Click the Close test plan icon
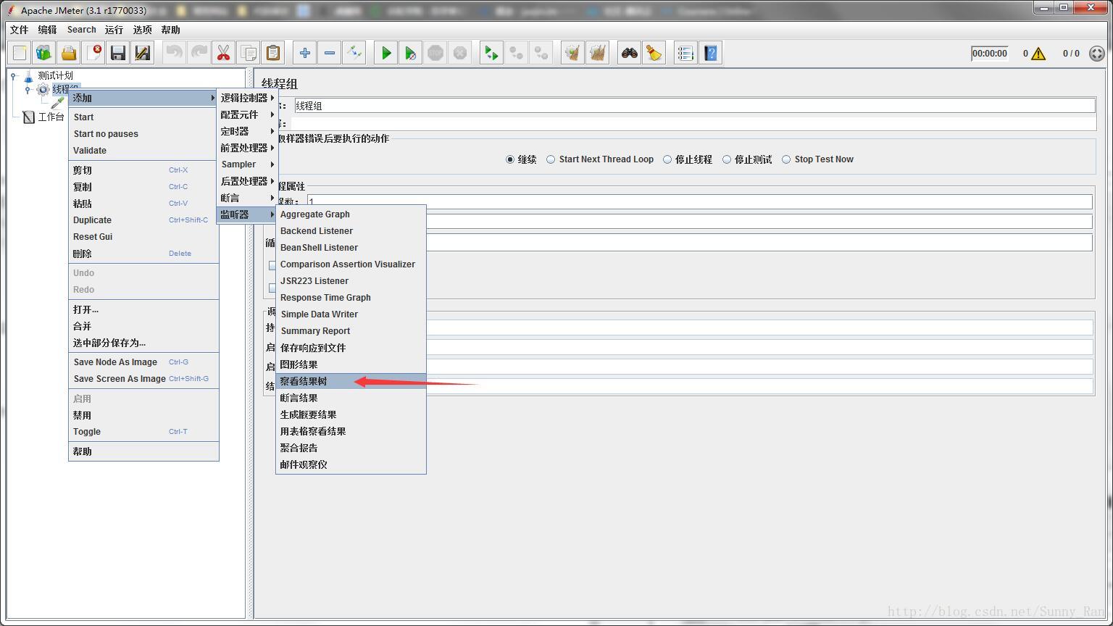This screenshot has height=626, width=1113. click(x=93, y=53)
